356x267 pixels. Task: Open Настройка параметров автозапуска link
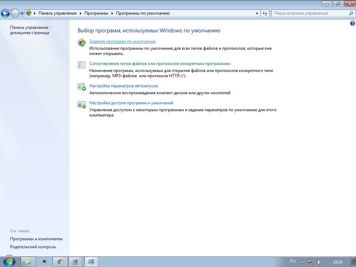tap(123, 86)
